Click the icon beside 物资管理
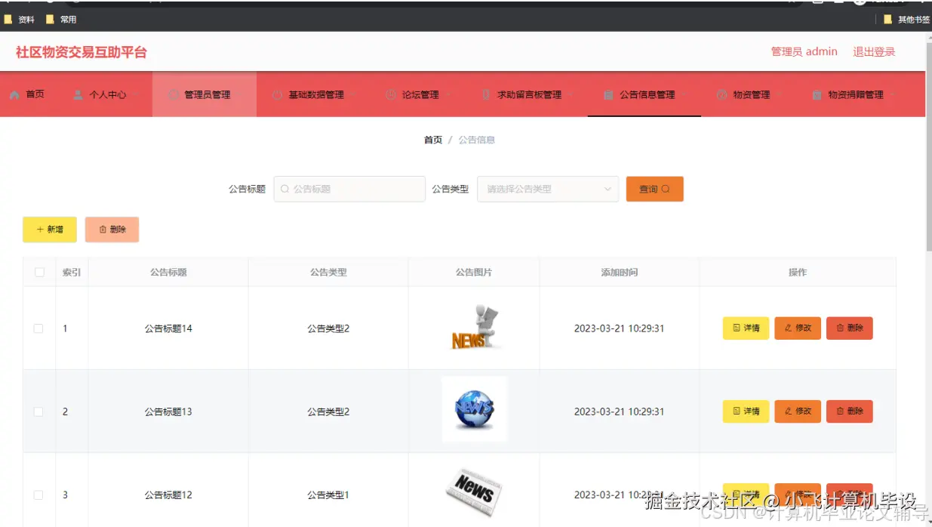This screenshot has width=932, height=527. (x=721, y=95)
